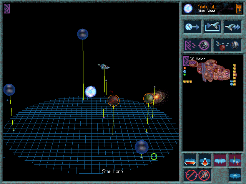The width and height of the screenshot is (246, 184).
Task: Select the large blue star near bottom right
Action: (x=142, y=147)
